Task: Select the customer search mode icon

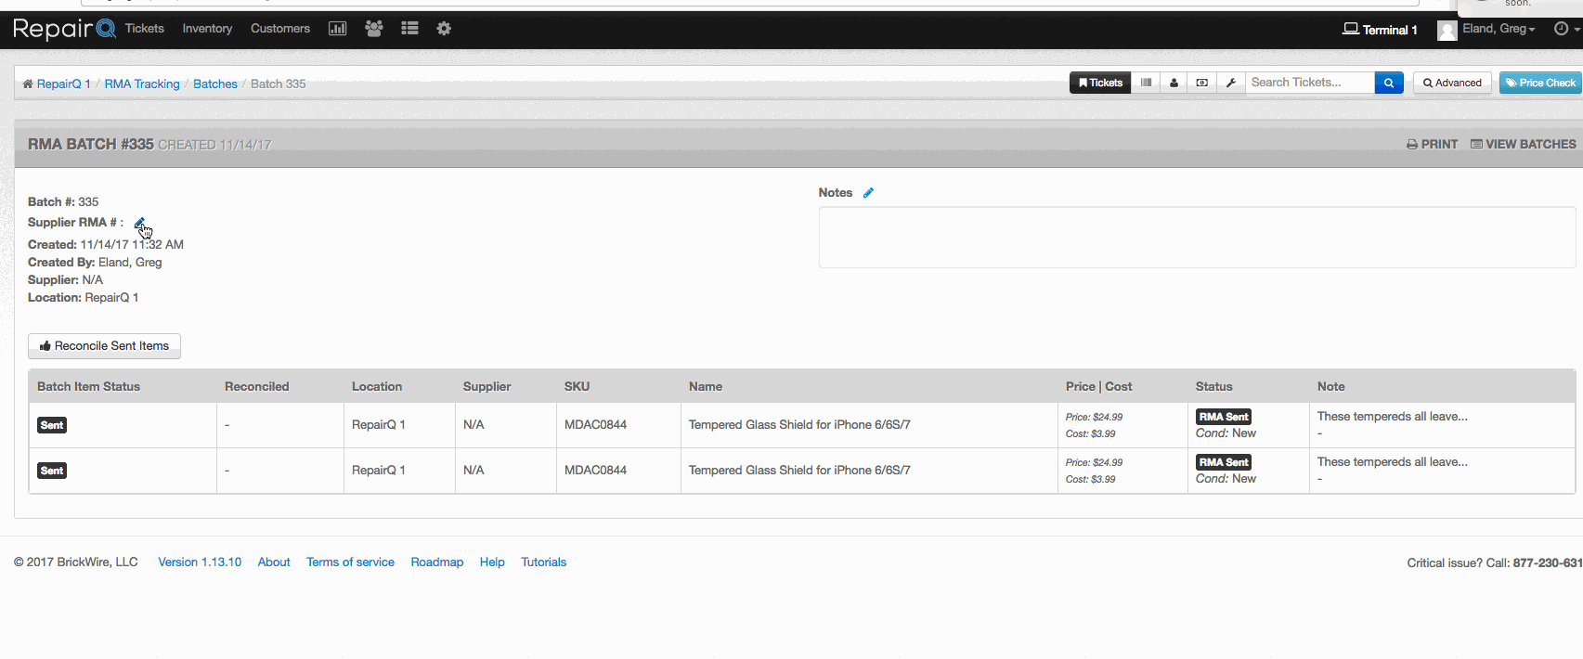Action: (1174, 83)
